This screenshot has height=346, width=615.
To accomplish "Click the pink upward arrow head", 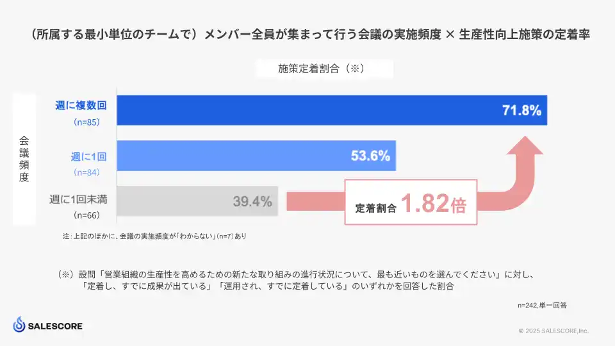I will click(x=526, y=147).
